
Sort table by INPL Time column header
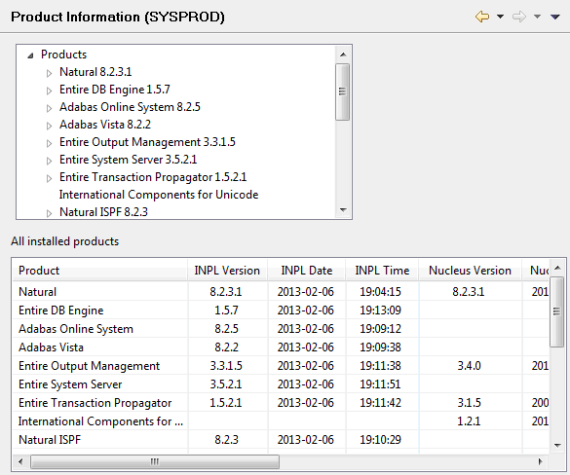(382, 271)
